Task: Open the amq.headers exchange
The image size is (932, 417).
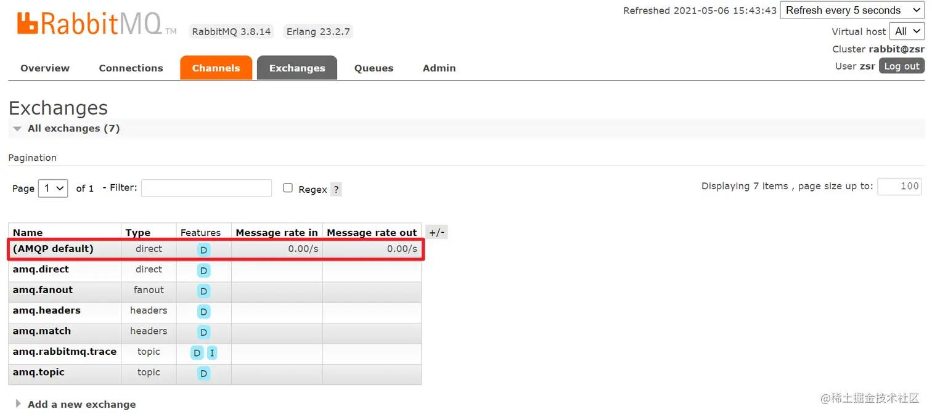Action: 47,310
